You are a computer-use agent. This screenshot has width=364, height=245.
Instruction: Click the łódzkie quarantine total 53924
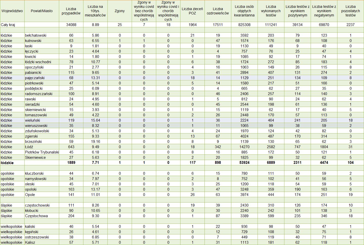(244, 163)
